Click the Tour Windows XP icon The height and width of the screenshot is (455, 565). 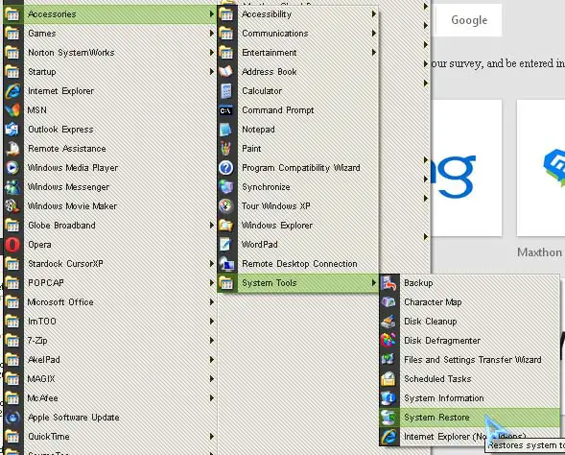[226, 205]
